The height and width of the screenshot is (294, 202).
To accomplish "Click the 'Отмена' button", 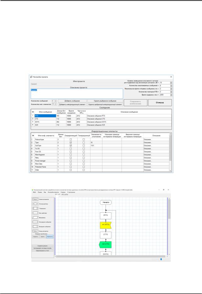I will (x=160, y=103).
